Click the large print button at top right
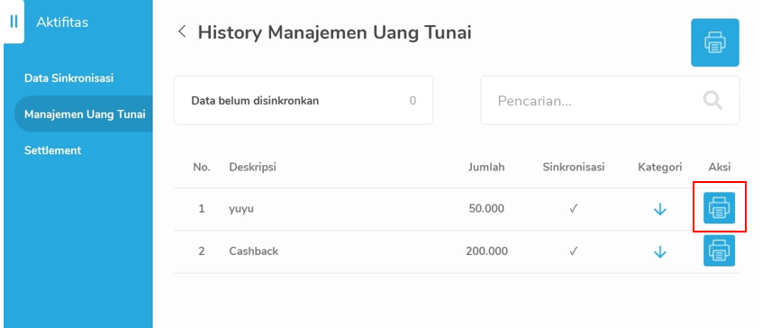This screenshot has height=328, width=771. pyautogui.click(x=715, y=42)
